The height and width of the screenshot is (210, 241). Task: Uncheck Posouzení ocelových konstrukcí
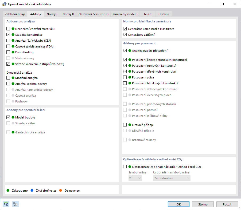coord(125,65)
